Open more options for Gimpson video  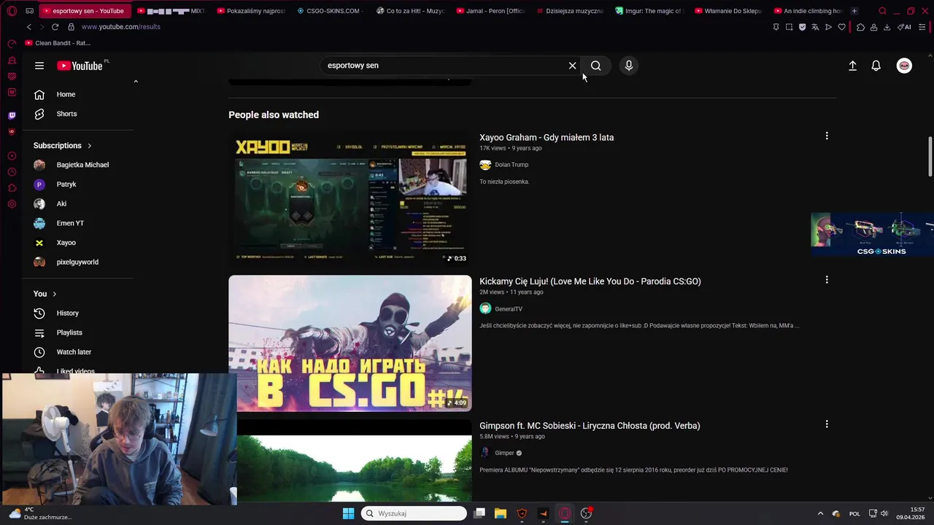click(x=827, y=424)
